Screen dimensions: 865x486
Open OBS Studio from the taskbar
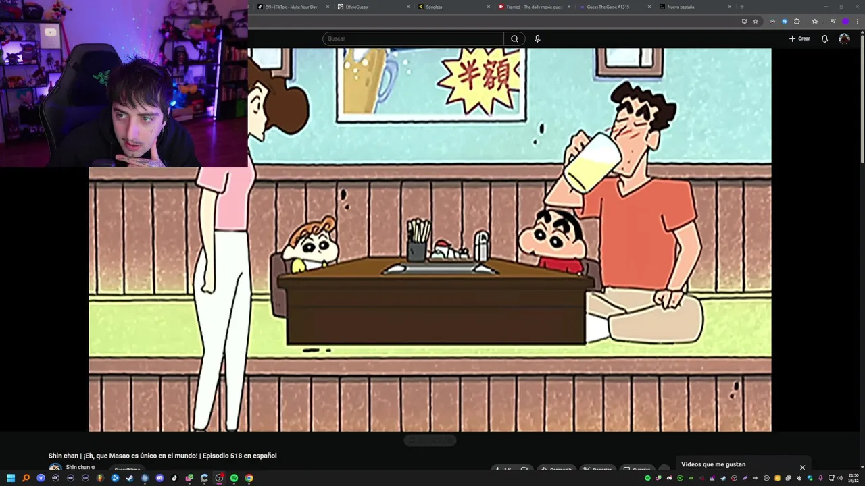coord(218,478)
